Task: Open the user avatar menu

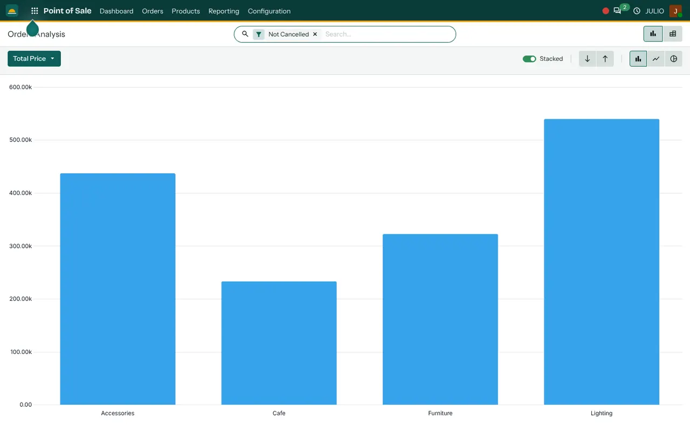Action: 675,11
